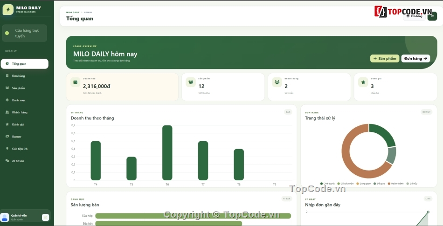This screenshot has width=443, height=226.
Task: Click the T7 bar in revenue chart
Action: [x=203, y=161]
